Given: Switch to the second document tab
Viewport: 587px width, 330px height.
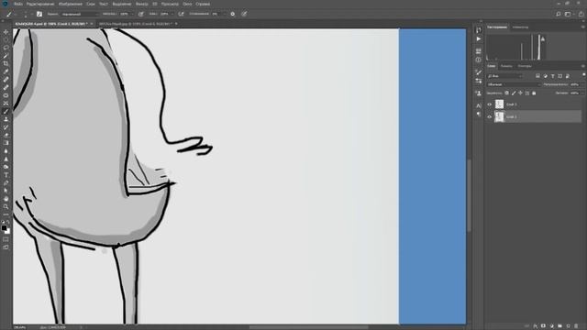Looking at the screenshot, I should (135, 24).
